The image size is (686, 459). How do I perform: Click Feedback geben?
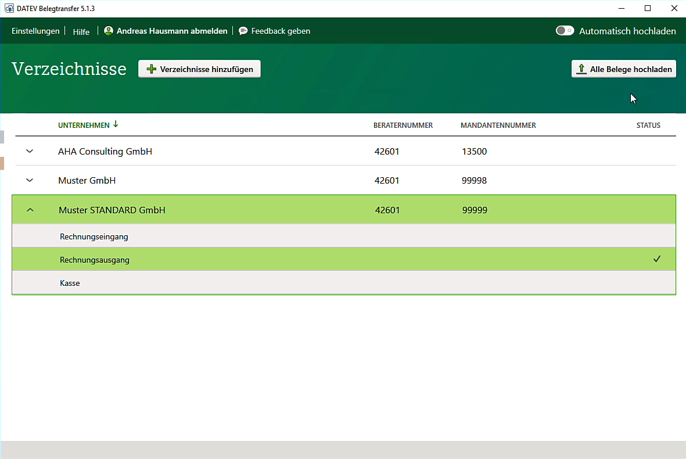tap(281, 31)
